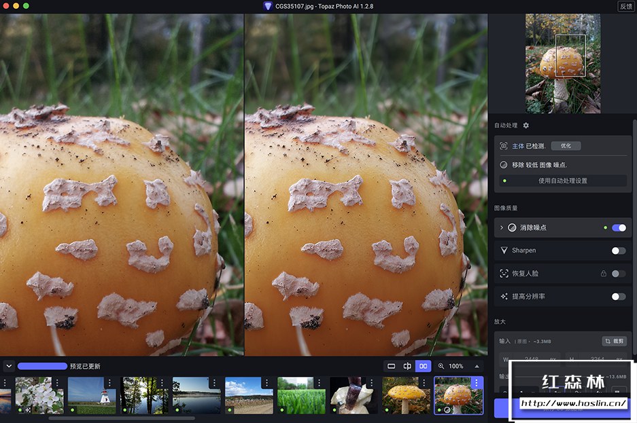Select single image view mode
The image size is (637, 423).
(392, 366)
